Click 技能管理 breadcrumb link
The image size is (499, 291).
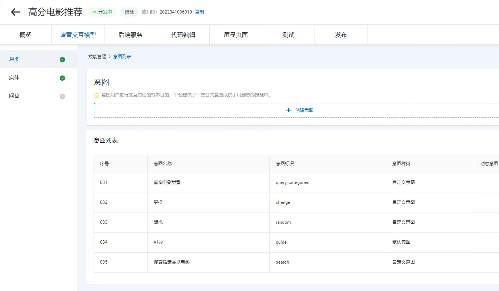coord(97,57)
